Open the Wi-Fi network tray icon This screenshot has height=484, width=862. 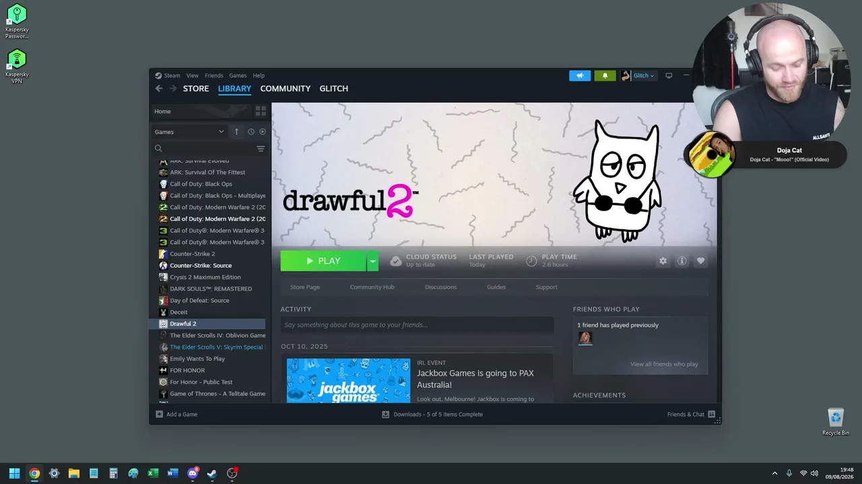click(803, 473)
